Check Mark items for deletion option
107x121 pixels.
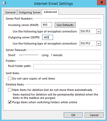tap(10, 90)
